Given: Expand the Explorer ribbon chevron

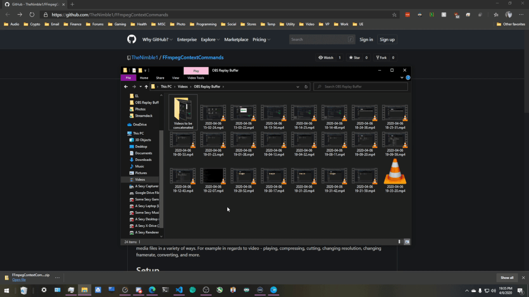Looking at the screenshot, I should (x=402, y=78).
